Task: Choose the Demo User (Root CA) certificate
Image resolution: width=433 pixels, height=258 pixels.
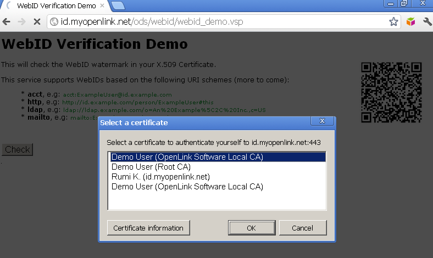Action: (x=151, y=167)
